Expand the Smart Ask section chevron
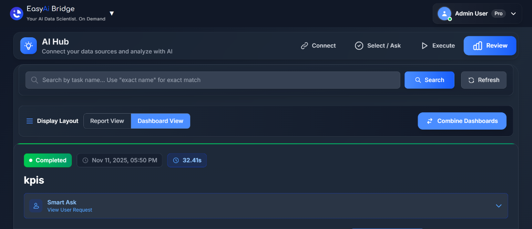The height and width of the screenshot is (229, 532). click(x=498, y=206)
